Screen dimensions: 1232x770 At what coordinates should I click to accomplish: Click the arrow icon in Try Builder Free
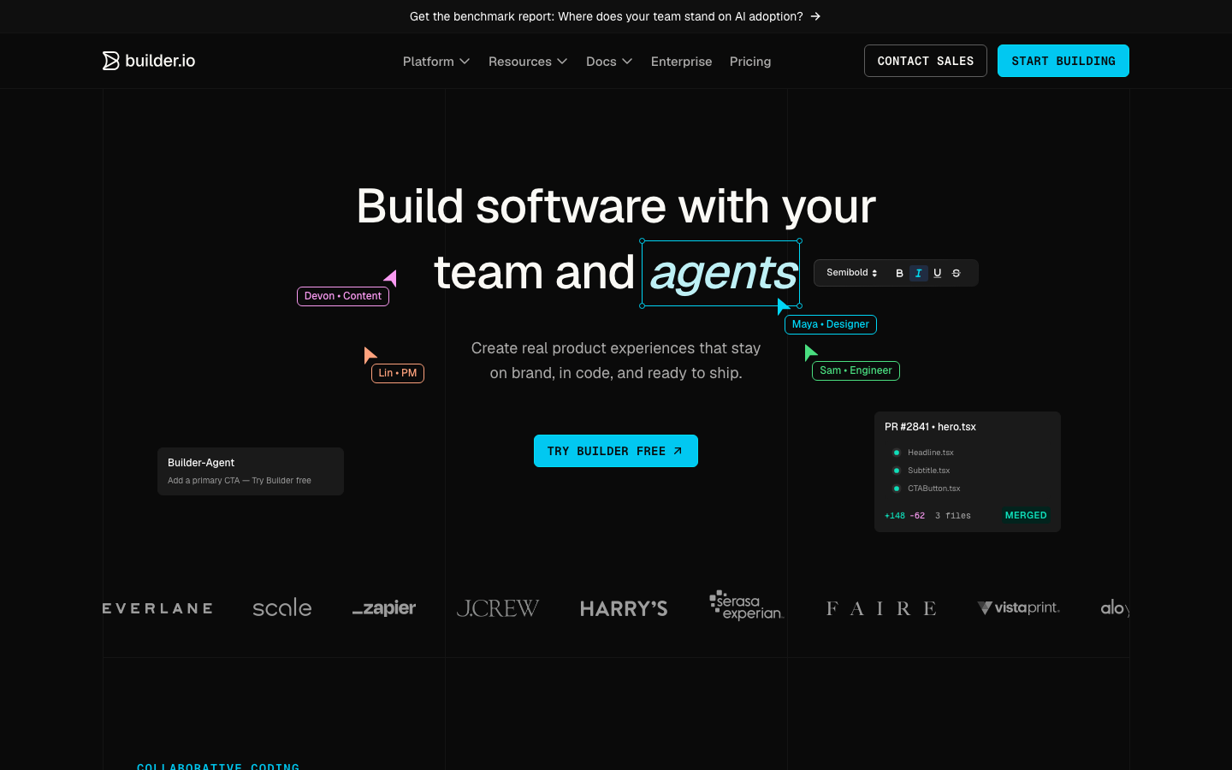coord(678,451)
